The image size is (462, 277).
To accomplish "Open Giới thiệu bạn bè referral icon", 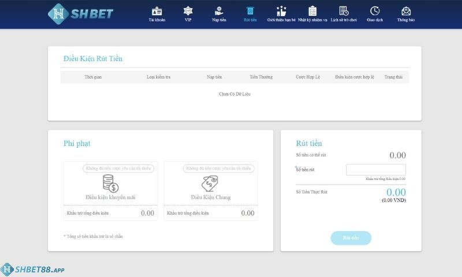I will (x=281, y=12).
